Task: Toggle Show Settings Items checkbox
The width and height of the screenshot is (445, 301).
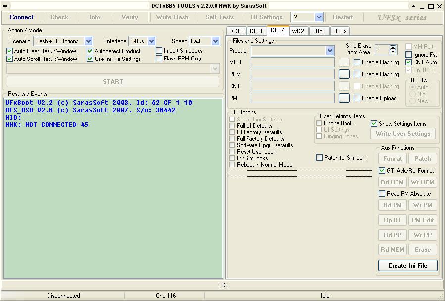Action: 374,124
